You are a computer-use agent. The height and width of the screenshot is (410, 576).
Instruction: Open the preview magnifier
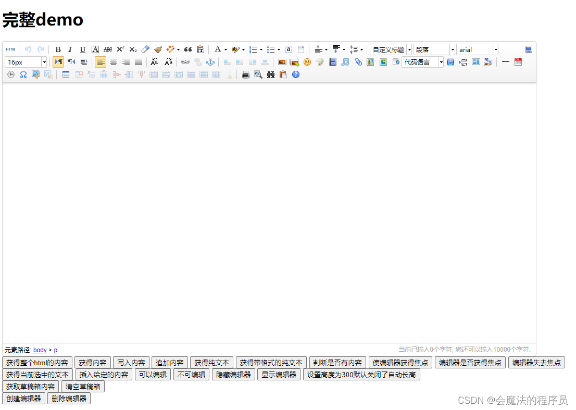click(258, 74)
